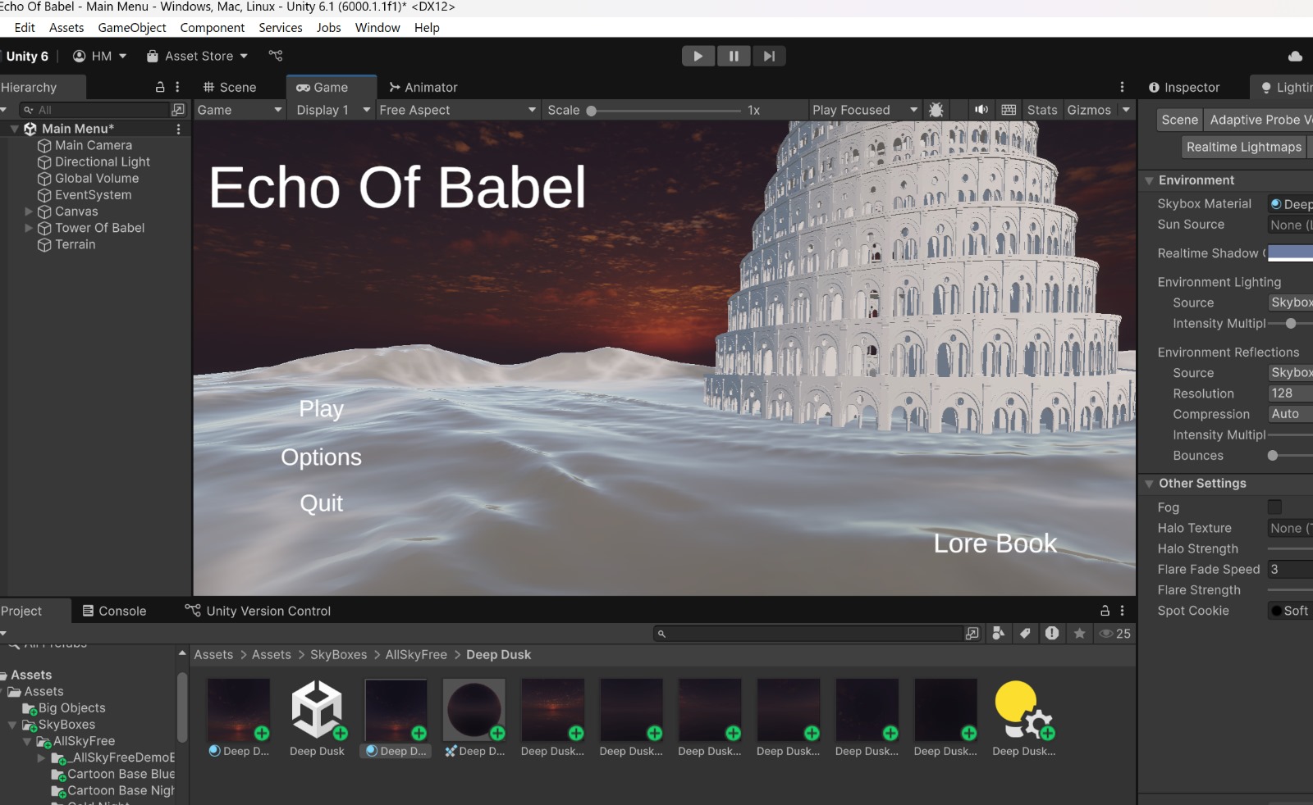
Task: Open the Asset Store dropdown
Action: tap(197, 56)
